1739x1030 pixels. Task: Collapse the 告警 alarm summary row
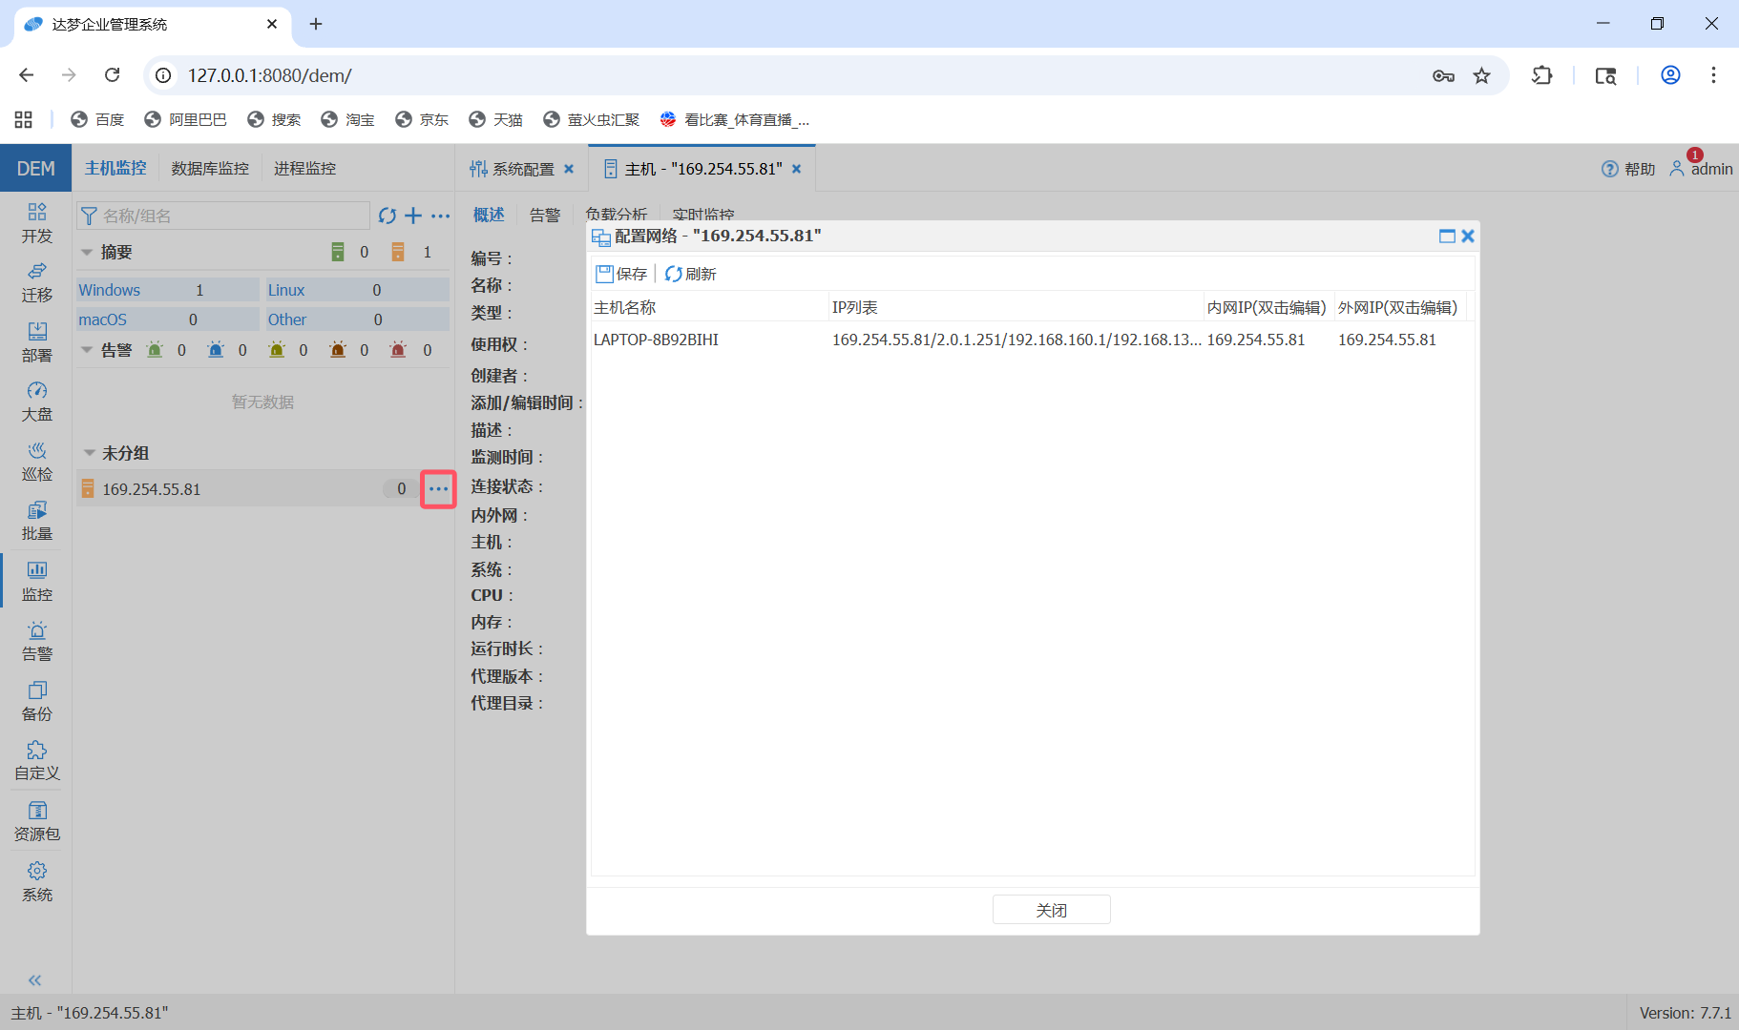pyautogui.click(x=87, y=350)
